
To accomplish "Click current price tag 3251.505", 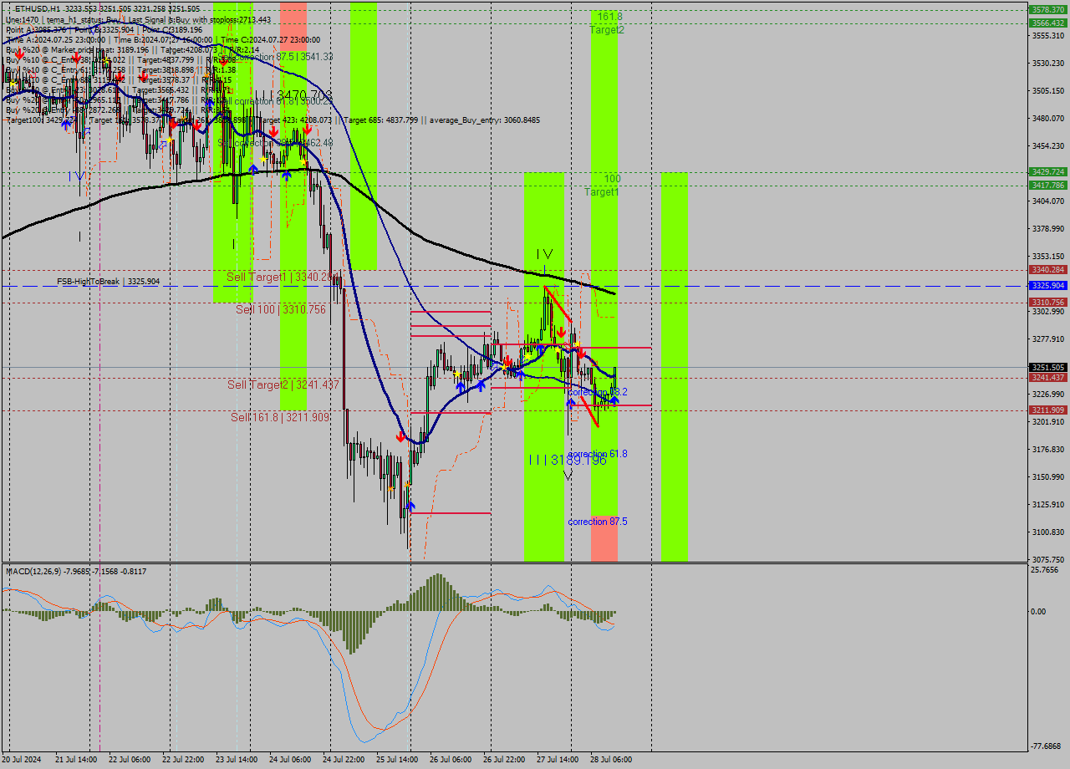I will [x=1047, y=367].
